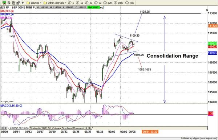Click the 08/31 date on time axis
This screenshot has width=218, height=140.
[x=100, y=132]
